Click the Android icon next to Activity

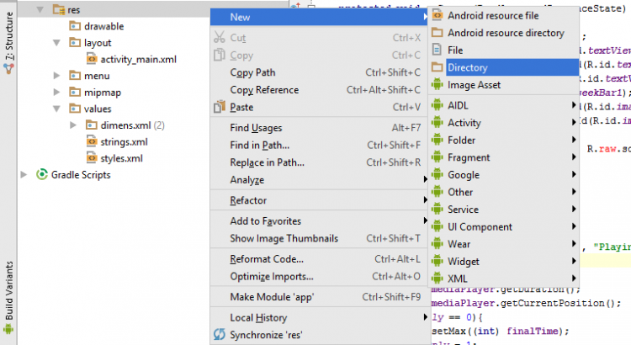pyautogui.click(x=437, y=123)
